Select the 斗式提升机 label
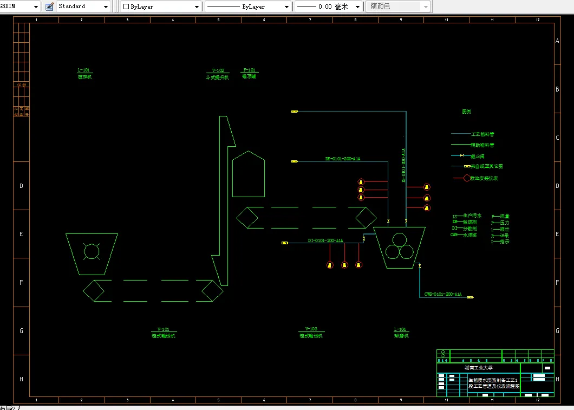Screen dimensions: 574x410 218,77
